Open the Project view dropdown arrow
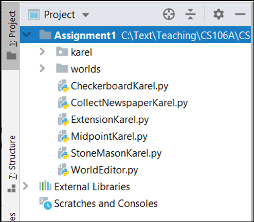 point(85,15)
